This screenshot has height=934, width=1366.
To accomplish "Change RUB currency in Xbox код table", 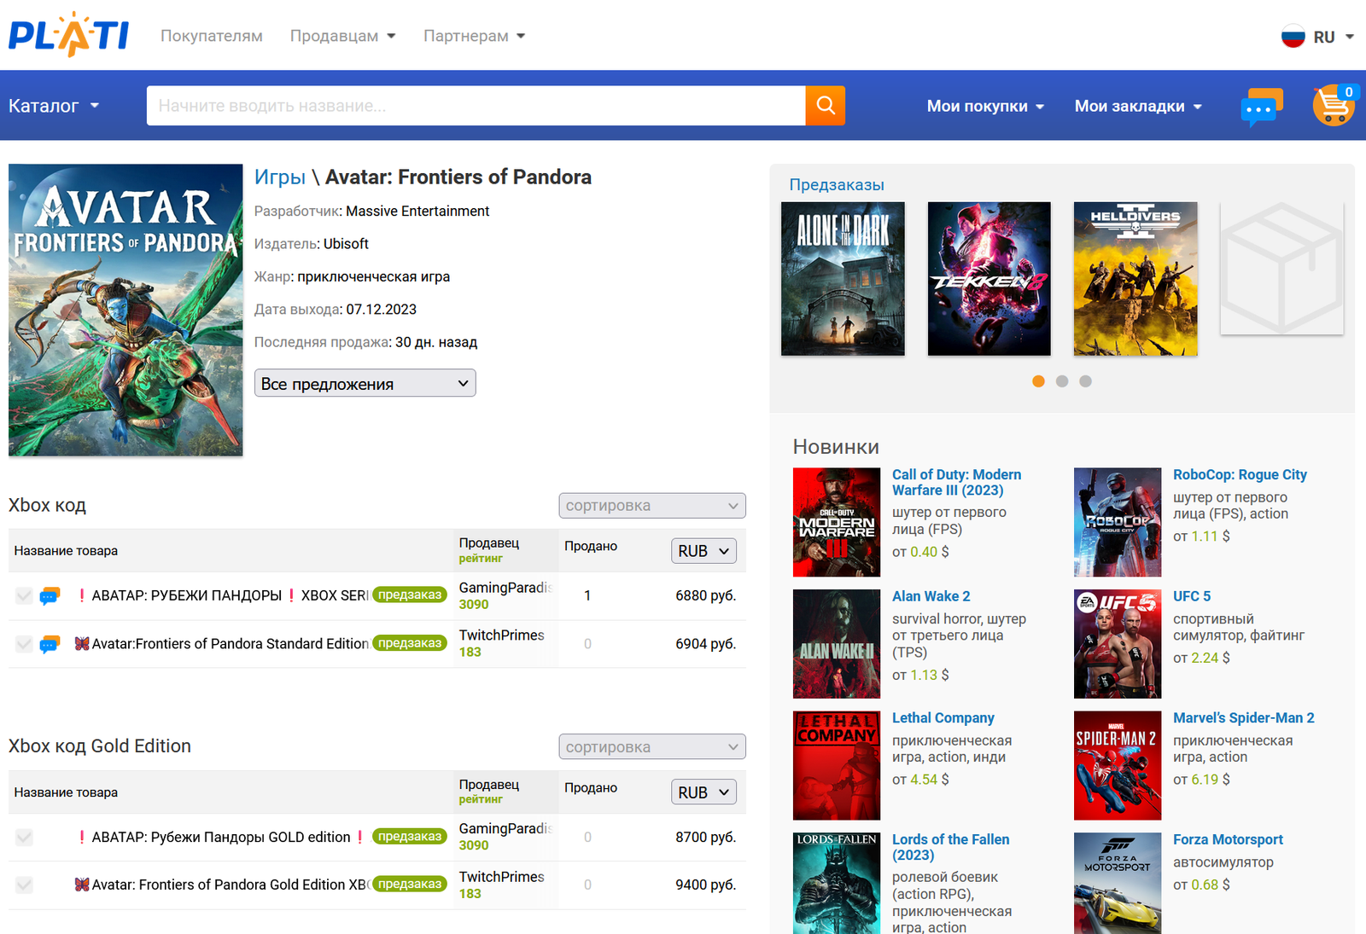I will 703,551.
